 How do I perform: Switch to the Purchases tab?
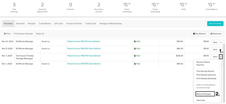click(x=8, y=24)
